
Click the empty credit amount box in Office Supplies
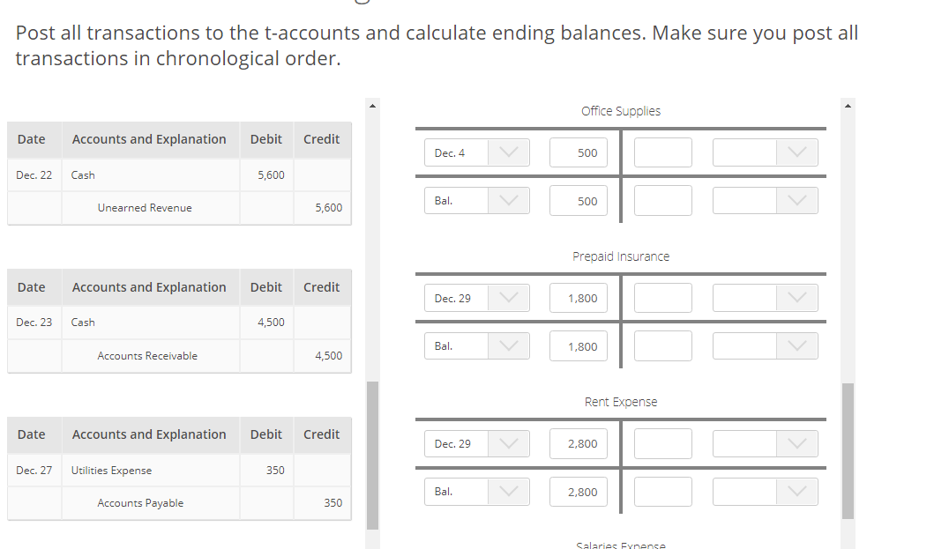pos(662,152)
